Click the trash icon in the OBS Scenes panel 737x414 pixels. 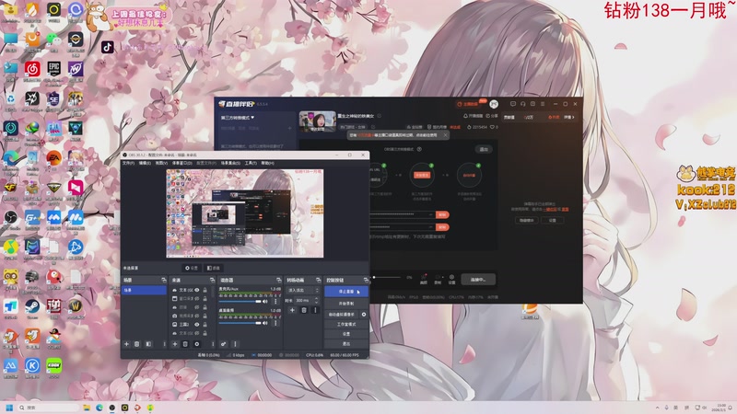coord(136,344)
